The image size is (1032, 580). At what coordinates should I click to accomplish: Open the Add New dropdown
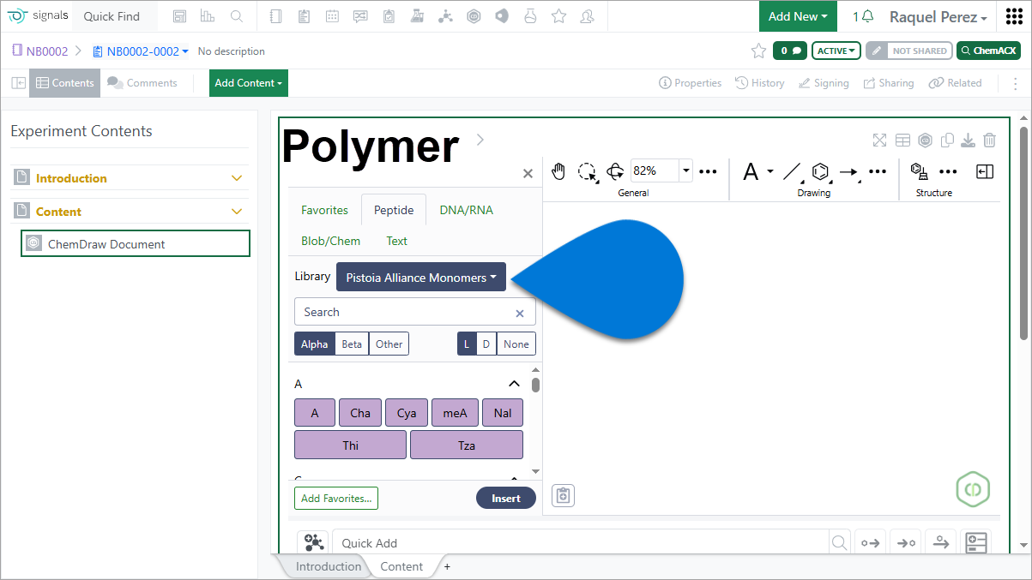pyautogui.click(x=798, y=16)
